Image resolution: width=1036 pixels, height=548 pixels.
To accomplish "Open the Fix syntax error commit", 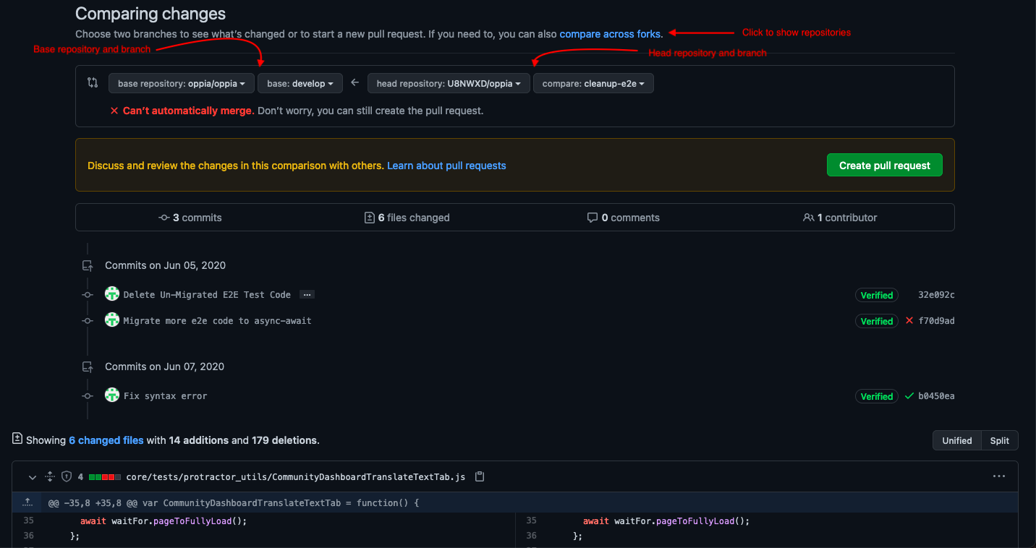I will click(x=165, y=396).
